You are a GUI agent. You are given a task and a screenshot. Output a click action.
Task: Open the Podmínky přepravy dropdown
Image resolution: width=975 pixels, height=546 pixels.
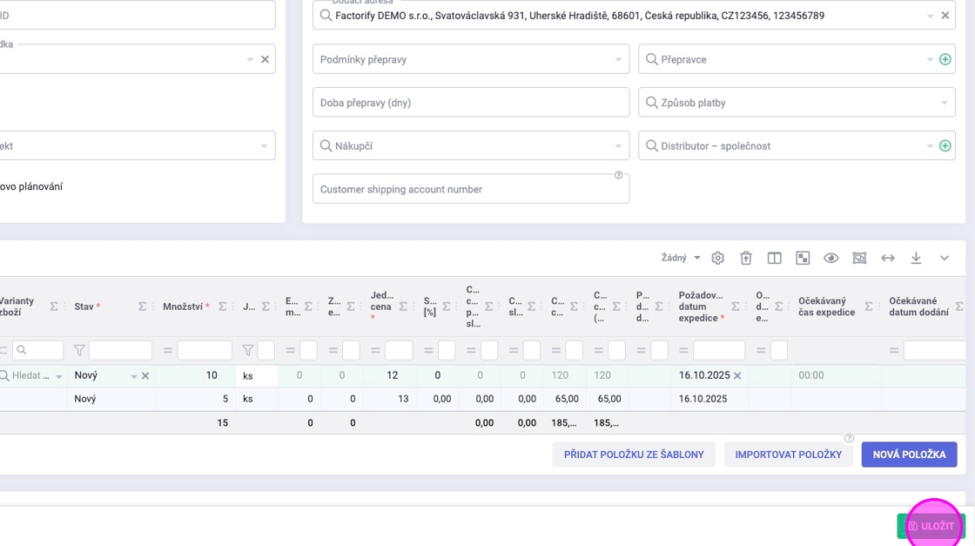(x=470, y=59)
